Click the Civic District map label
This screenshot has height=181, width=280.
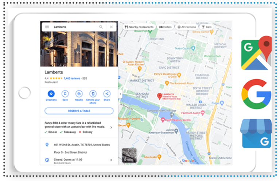(169, 68)
